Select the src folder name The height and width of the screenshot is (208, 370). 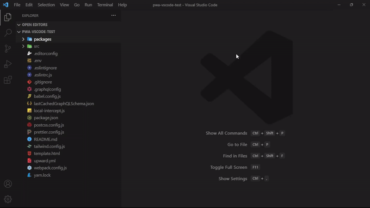(37, 46)
